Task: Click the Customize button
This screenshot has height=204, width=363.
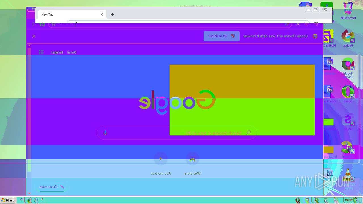Action: (x=52, y=187)
